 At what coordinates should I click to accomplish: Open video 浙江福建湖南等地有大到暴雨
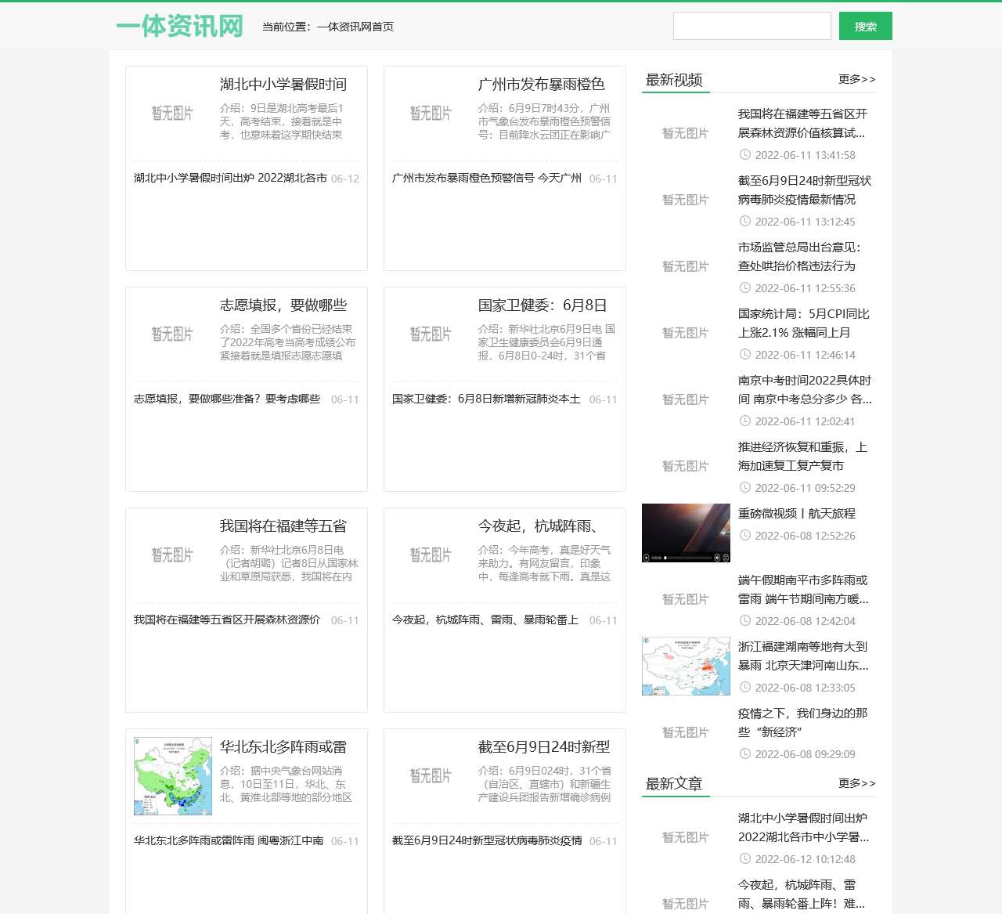[803, 656]
